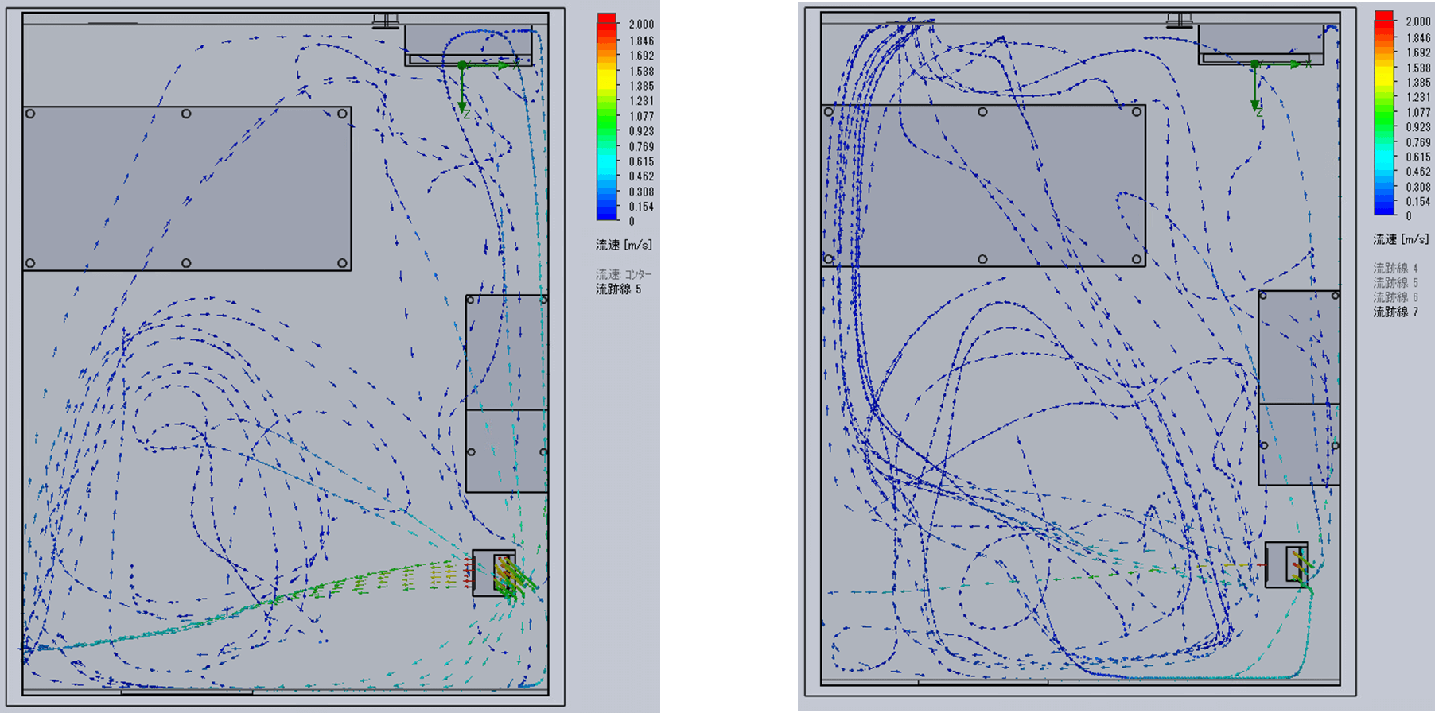1435x713 pixels.
Task: Click the 1.538 value on the right legend
Action: point(1418,68)
